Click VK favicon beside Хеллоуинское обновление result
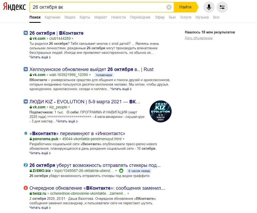257x213 pixels. [26, 69]
